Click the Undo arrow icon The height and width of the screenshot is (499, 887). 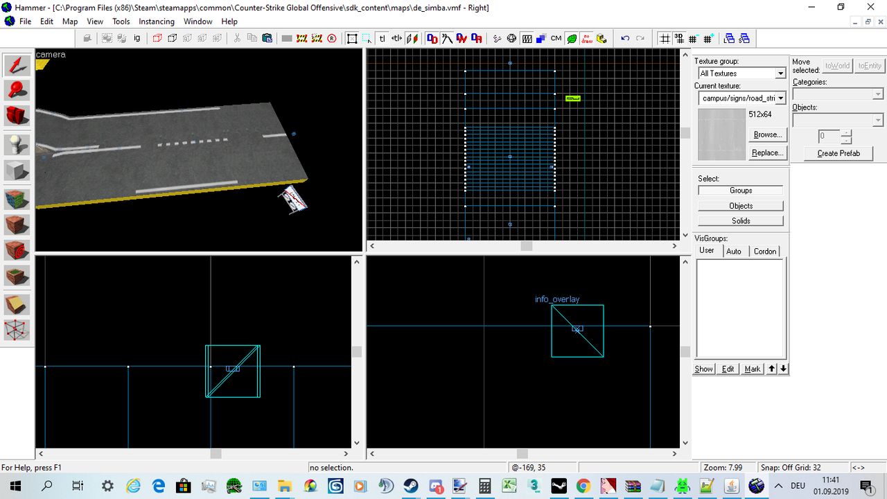click(x=625, y=39)
